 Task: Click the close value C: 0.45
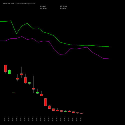coord(43,6)
